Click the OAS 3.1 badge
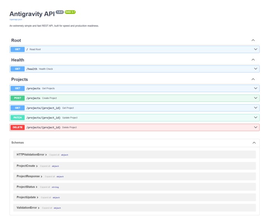269x222 pixels. point(70,12)
